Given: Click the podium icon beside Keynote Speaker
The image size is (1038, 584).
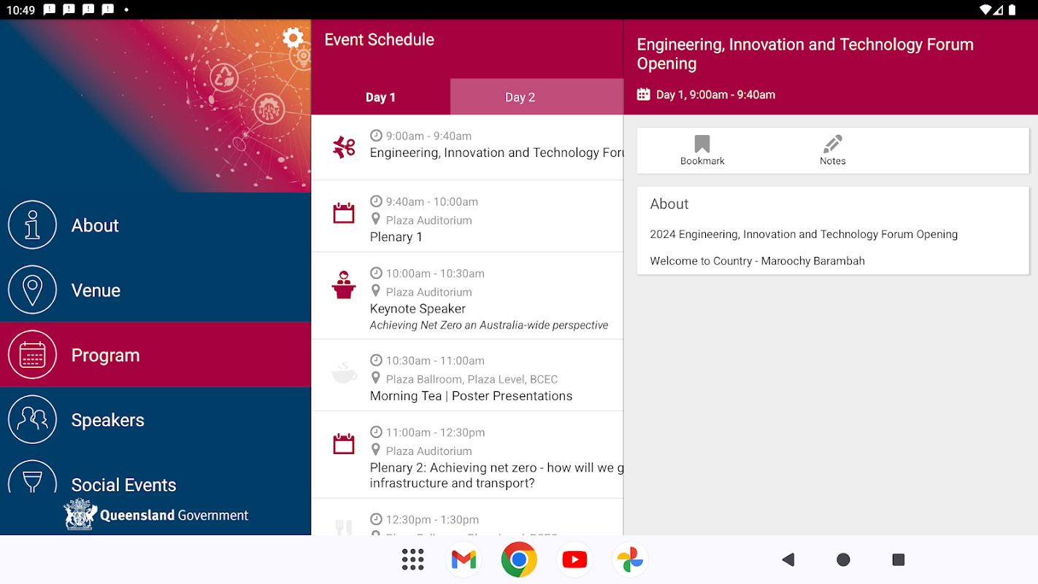Looking at the screenshot, I should (x=344, y=285).
